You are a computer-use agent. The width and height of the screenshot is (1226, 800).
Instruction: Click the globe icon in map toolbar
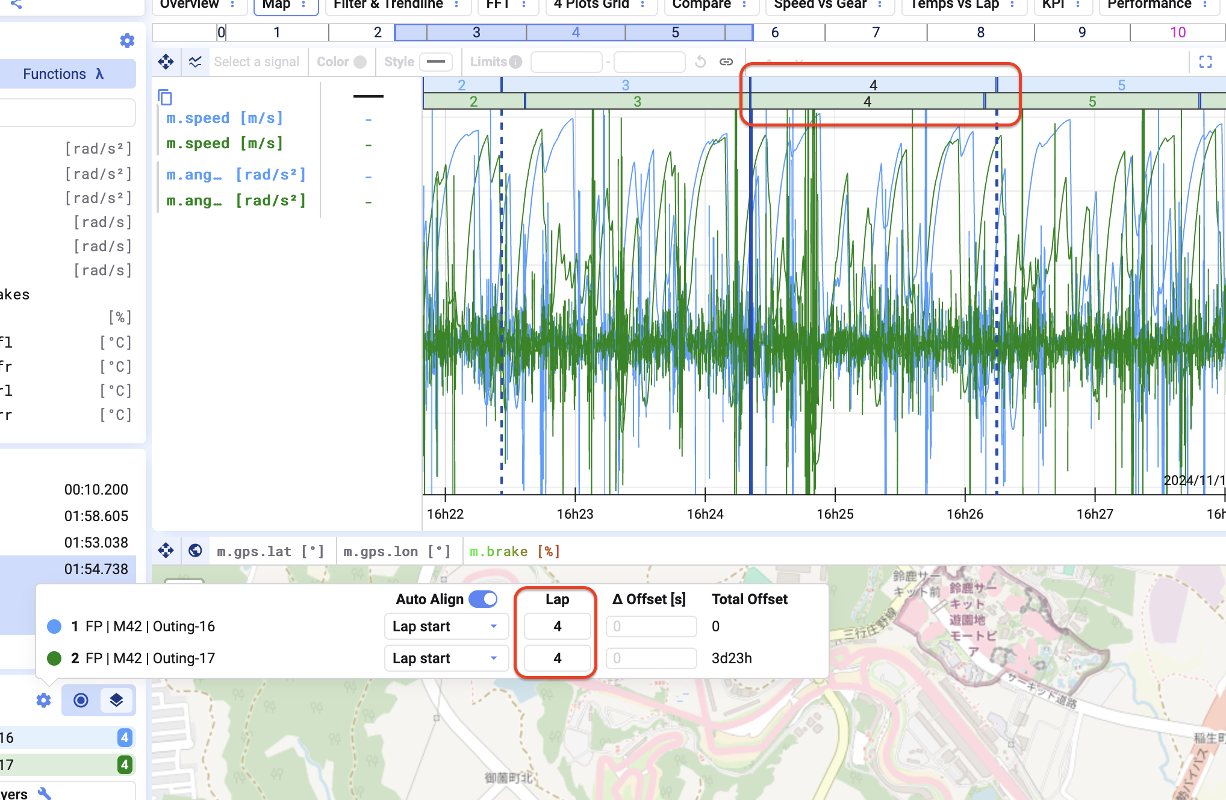195,551
